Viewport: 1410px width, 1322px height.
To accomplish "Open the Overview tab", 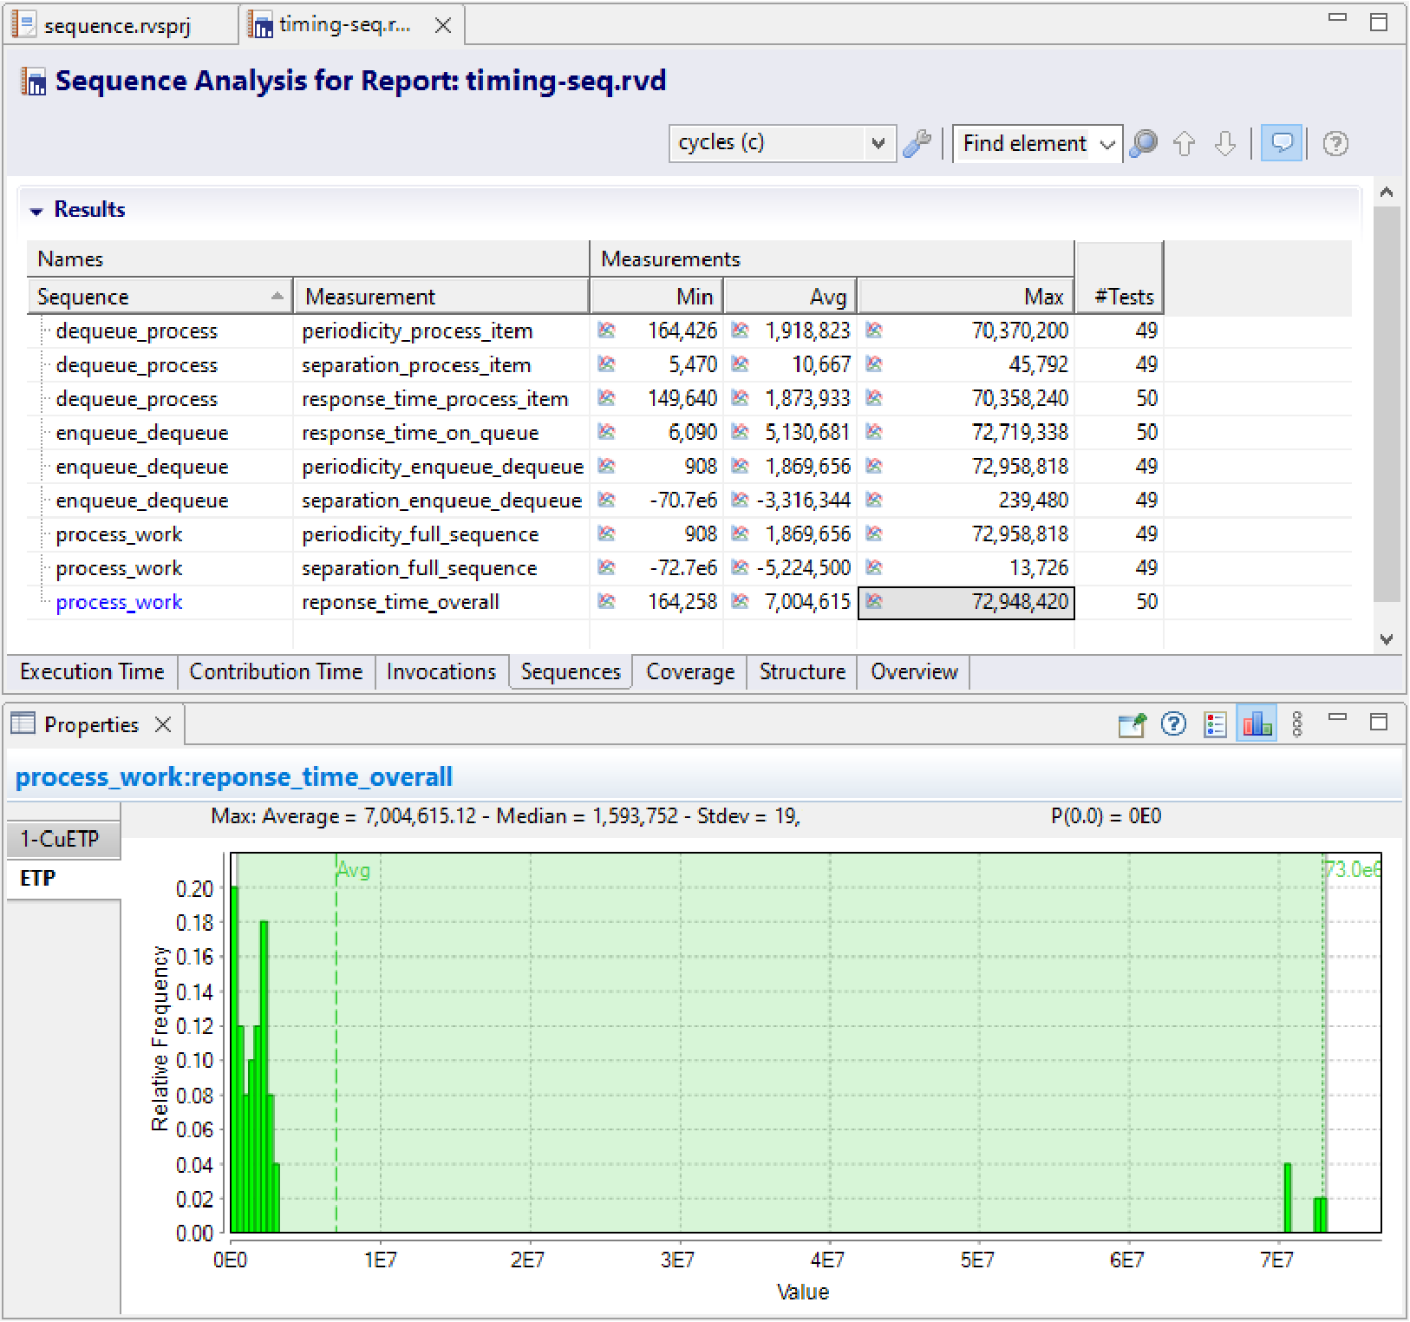I will pos(914,671).
